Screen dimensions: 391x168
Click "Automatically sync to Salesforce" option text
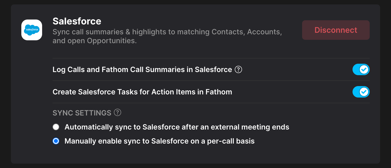click(177, 127)
